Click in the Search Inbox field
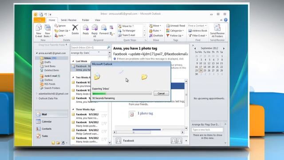The image size is (284, 160). pyautogui.click(x=89, y=48)
